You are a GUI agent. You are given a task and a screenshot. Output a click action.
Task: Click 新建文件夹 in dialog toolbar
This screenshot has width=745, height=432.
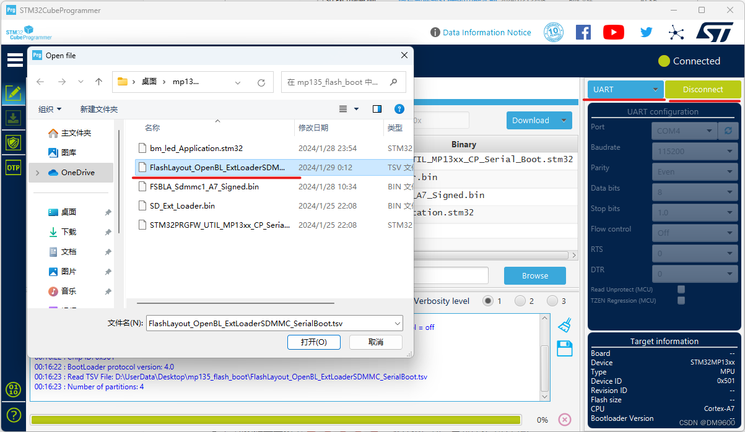click(x=98, y=109)
